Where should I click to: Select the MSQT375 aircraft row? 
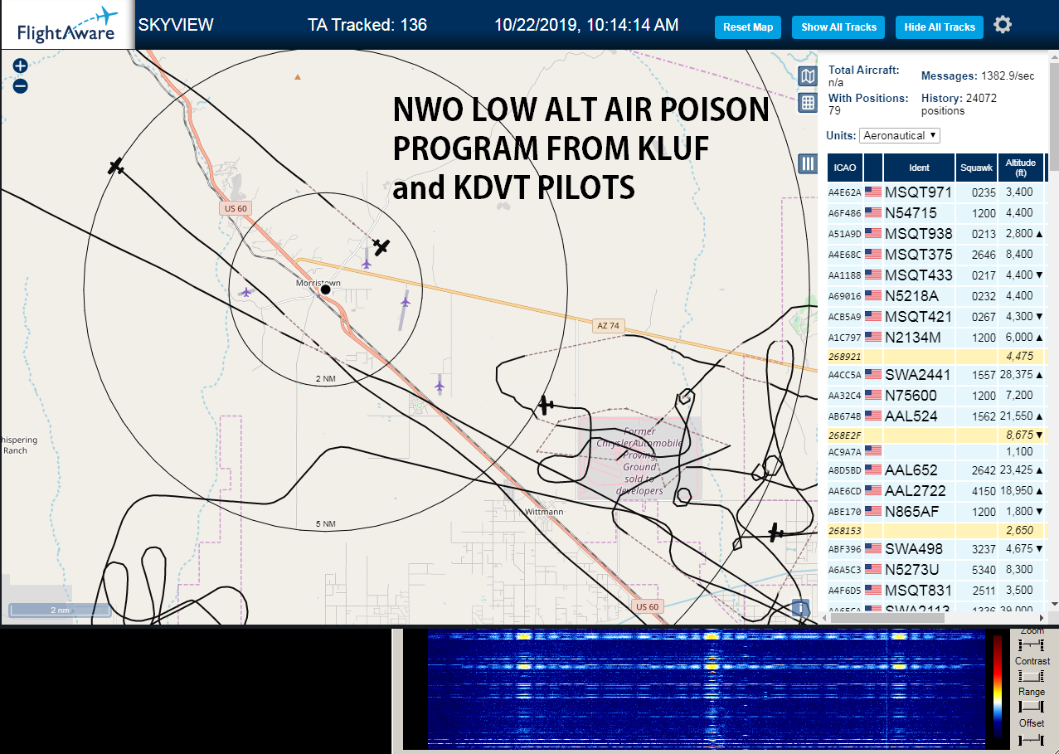tap(937, 255)
